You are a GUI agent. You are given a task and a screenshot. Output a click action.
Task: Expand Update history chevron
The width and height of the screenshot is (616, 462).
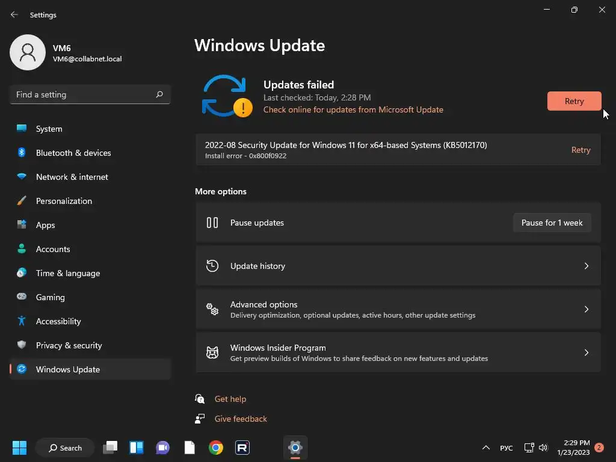tap(586, 266)
